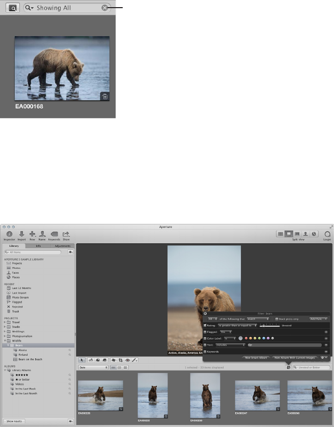Click the Share toolbar icon

[66, 236]
